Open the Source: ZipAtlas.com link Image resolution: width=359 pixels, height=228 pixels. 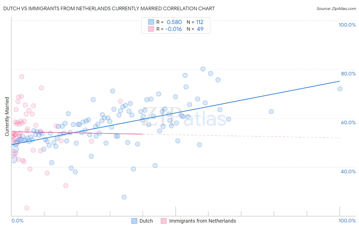[336, 8]
